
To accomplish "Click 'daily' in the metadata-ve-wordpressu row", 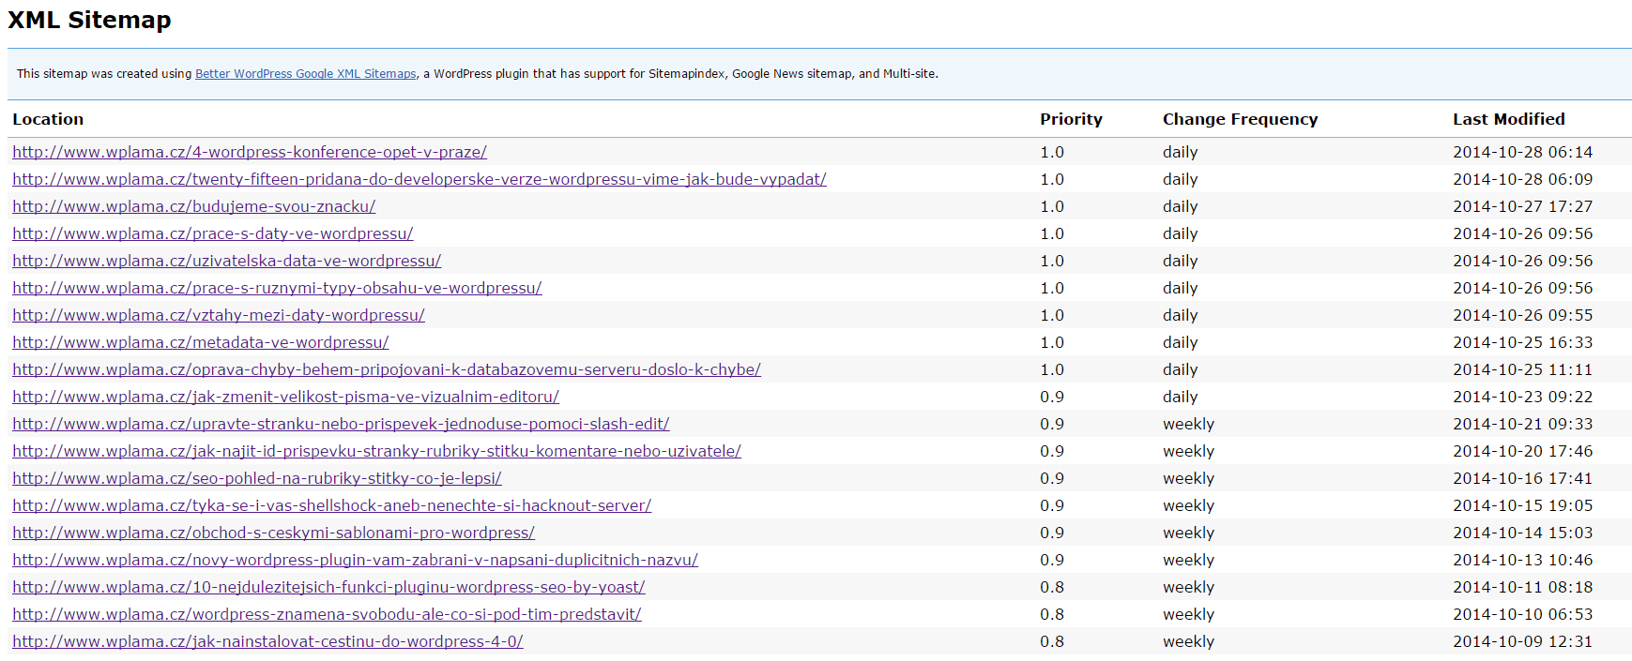I will (1181, 342).
